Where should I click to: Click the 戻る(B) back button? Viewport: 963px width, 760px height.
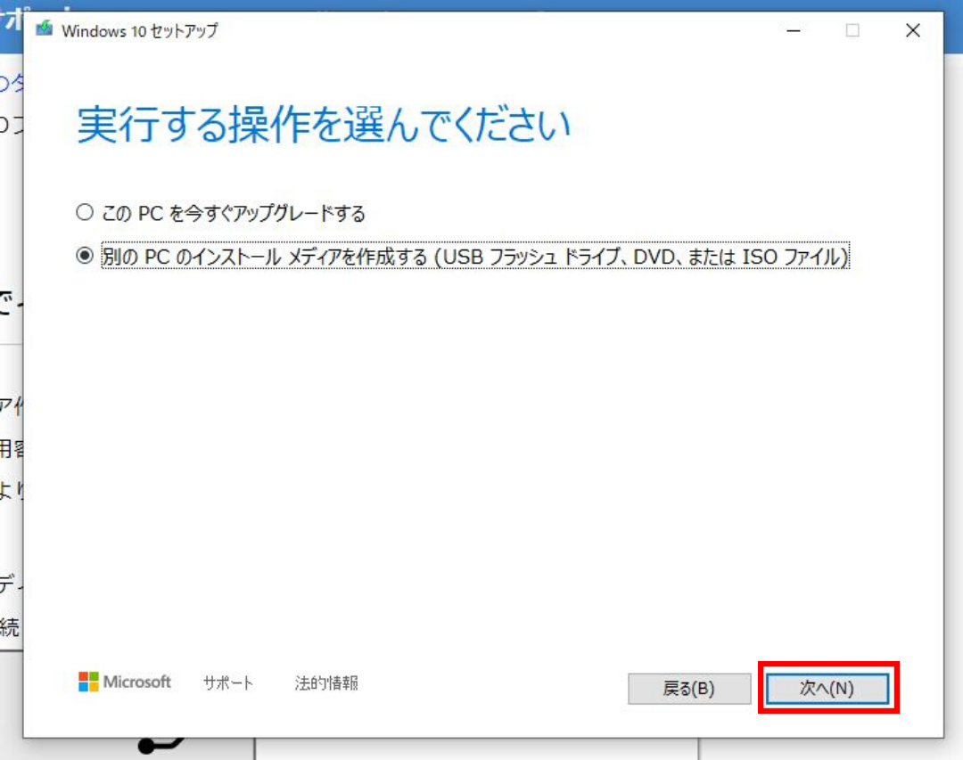coord(689,688)
